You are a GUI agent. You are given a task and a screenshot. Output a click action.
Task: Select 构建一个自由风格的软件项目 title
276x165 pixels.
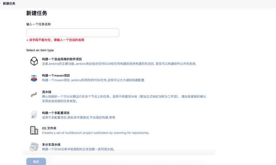click(62, 59)
